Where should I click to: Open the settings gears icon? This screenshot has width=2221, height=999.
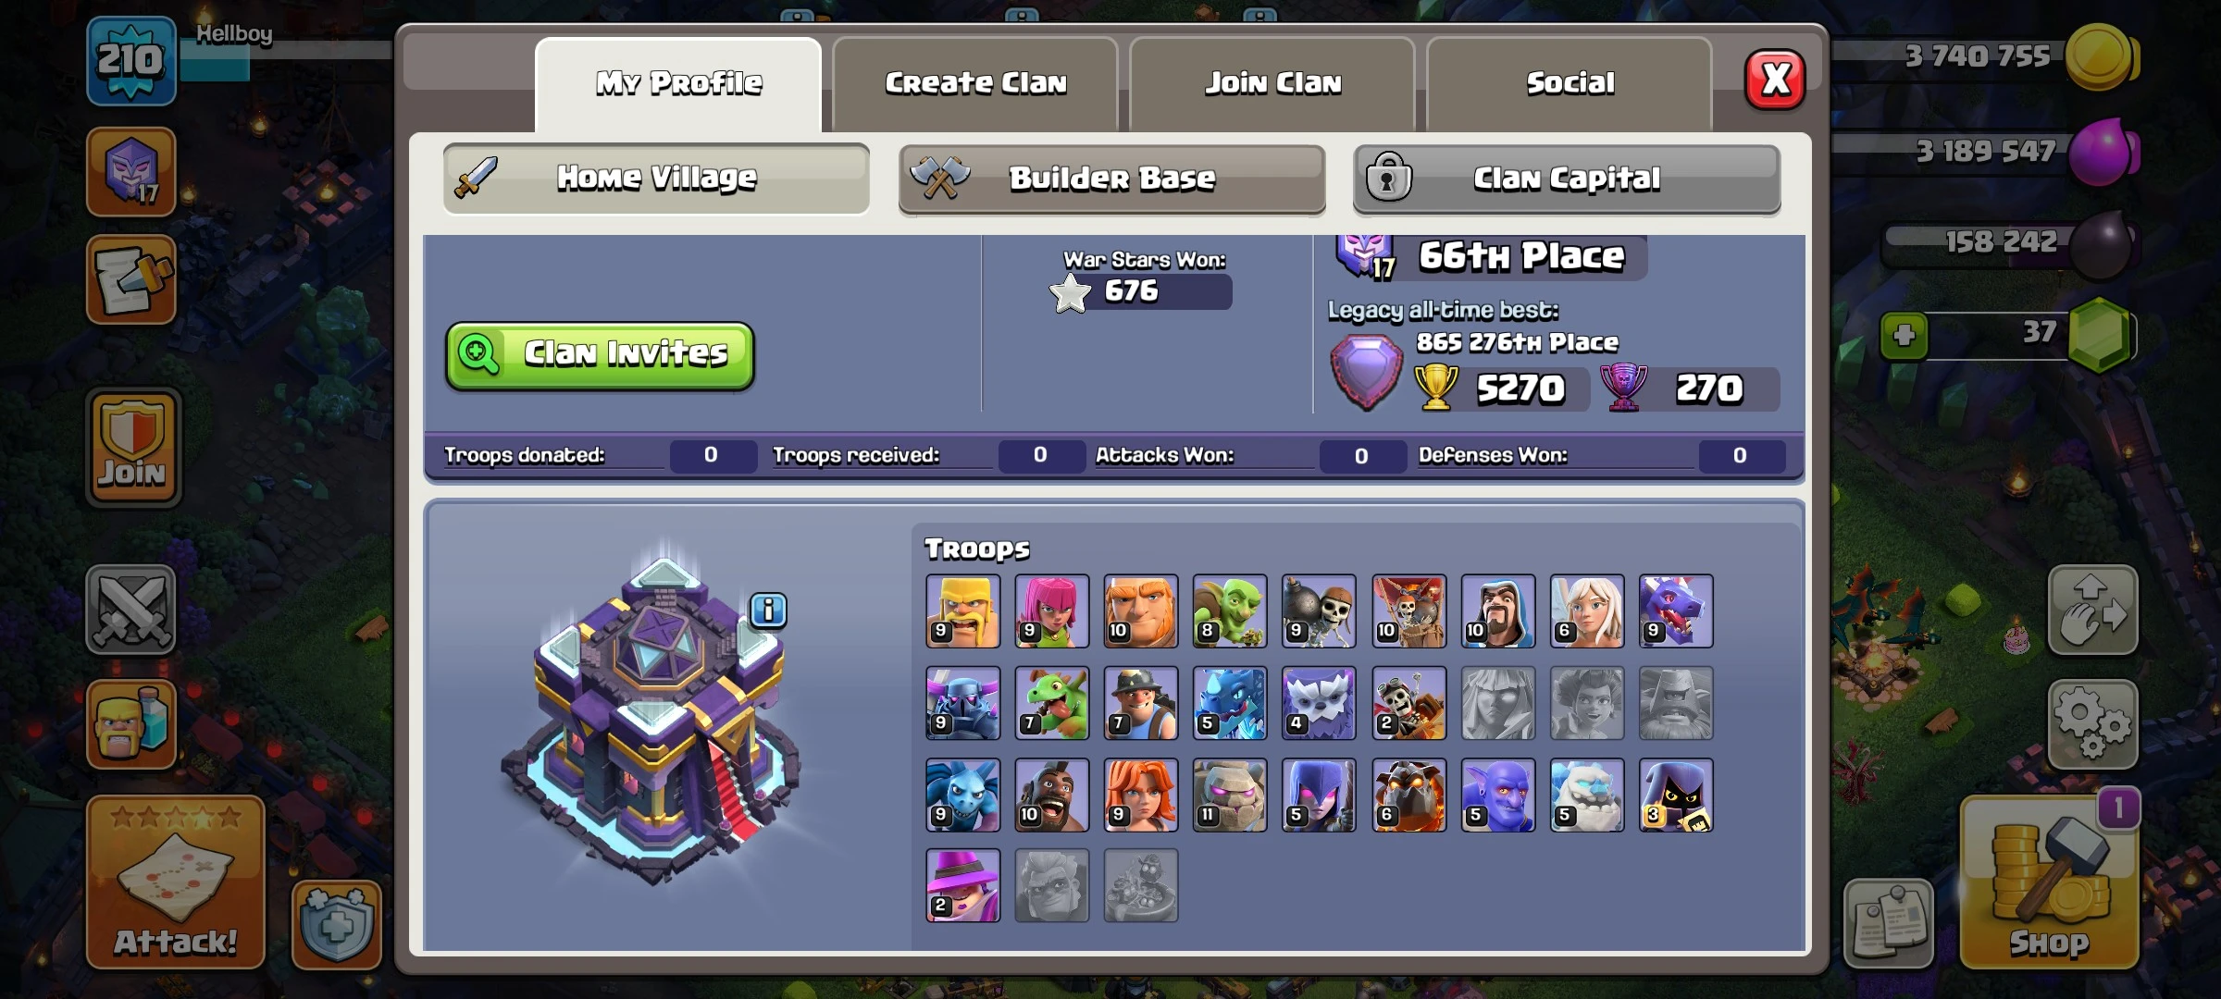pos(2092,724)
